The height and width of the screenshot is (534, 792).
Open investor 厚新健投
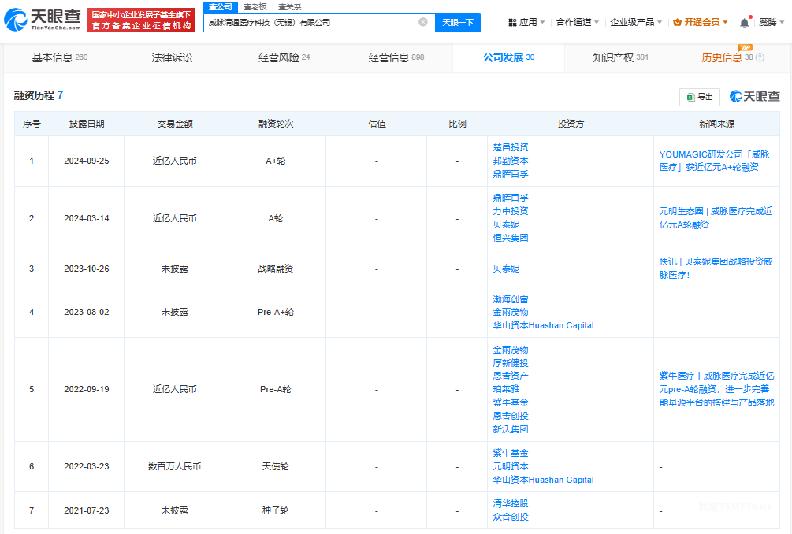[511, 363]
